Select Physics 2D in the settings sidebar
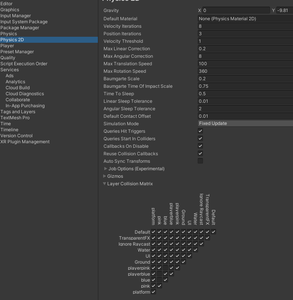This screenshot has height=300, width=293. [12, 40]
